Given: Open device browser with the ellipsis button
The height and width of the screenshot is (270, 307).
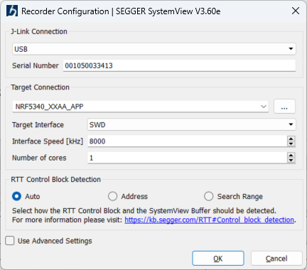Looking at the screenshot, I should (x=284, y=107).
